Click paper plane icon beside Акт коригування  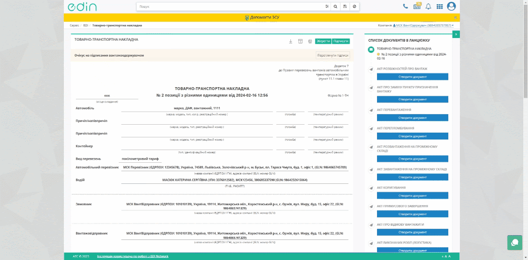coord(371,188)
